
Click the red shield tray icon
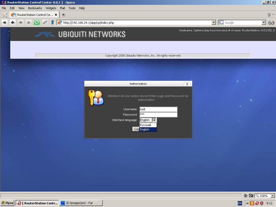click(262, 203)
